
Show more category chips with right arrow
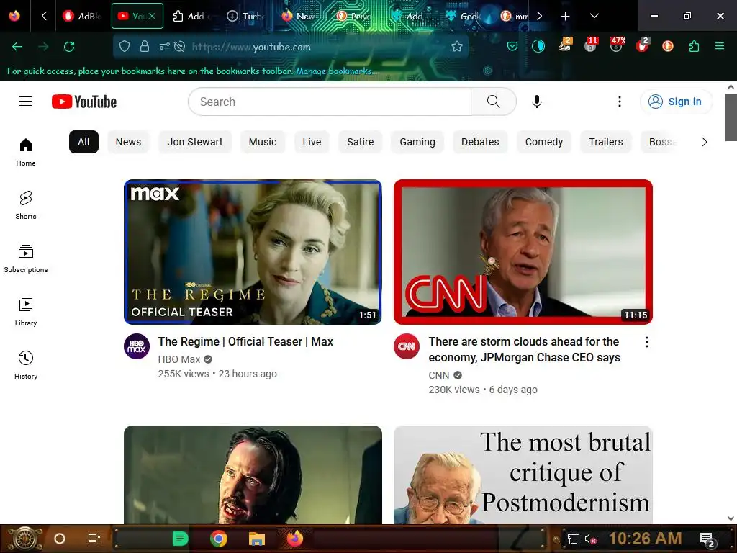click(704, 142)
